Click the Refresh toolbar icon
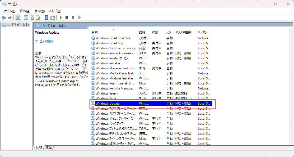The height and width of the screenshot is (157, 294). [x=32, y=17]
